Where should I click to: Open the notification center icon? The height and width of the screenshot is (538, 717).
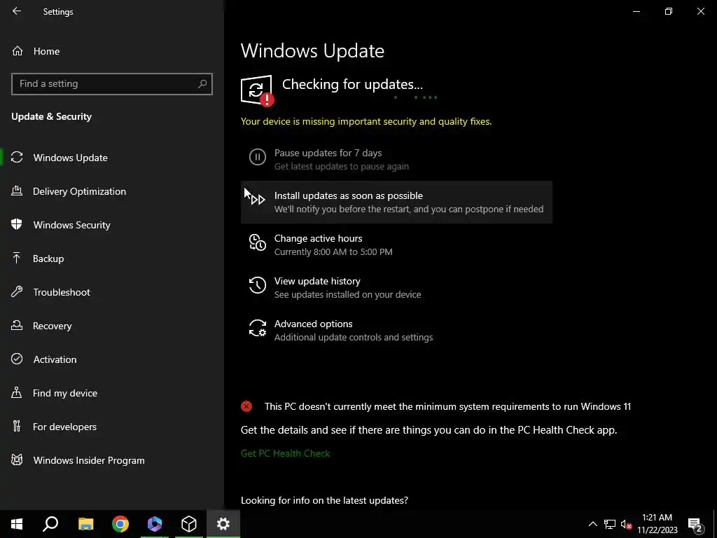pos(695,524)
